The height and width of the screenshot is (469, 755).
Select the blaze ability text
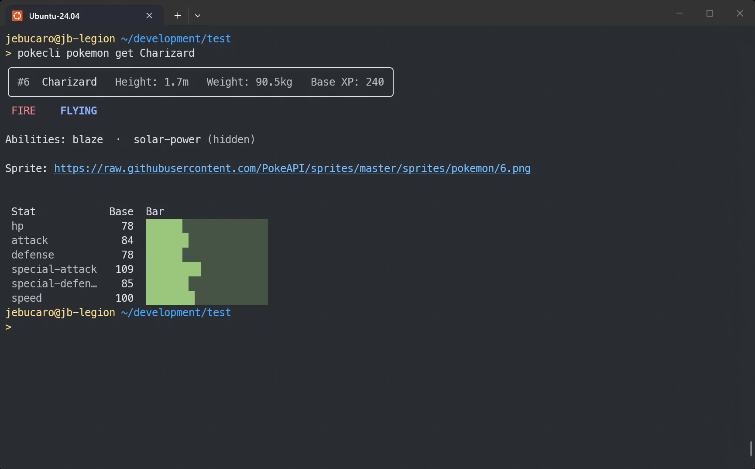[87, 139]
